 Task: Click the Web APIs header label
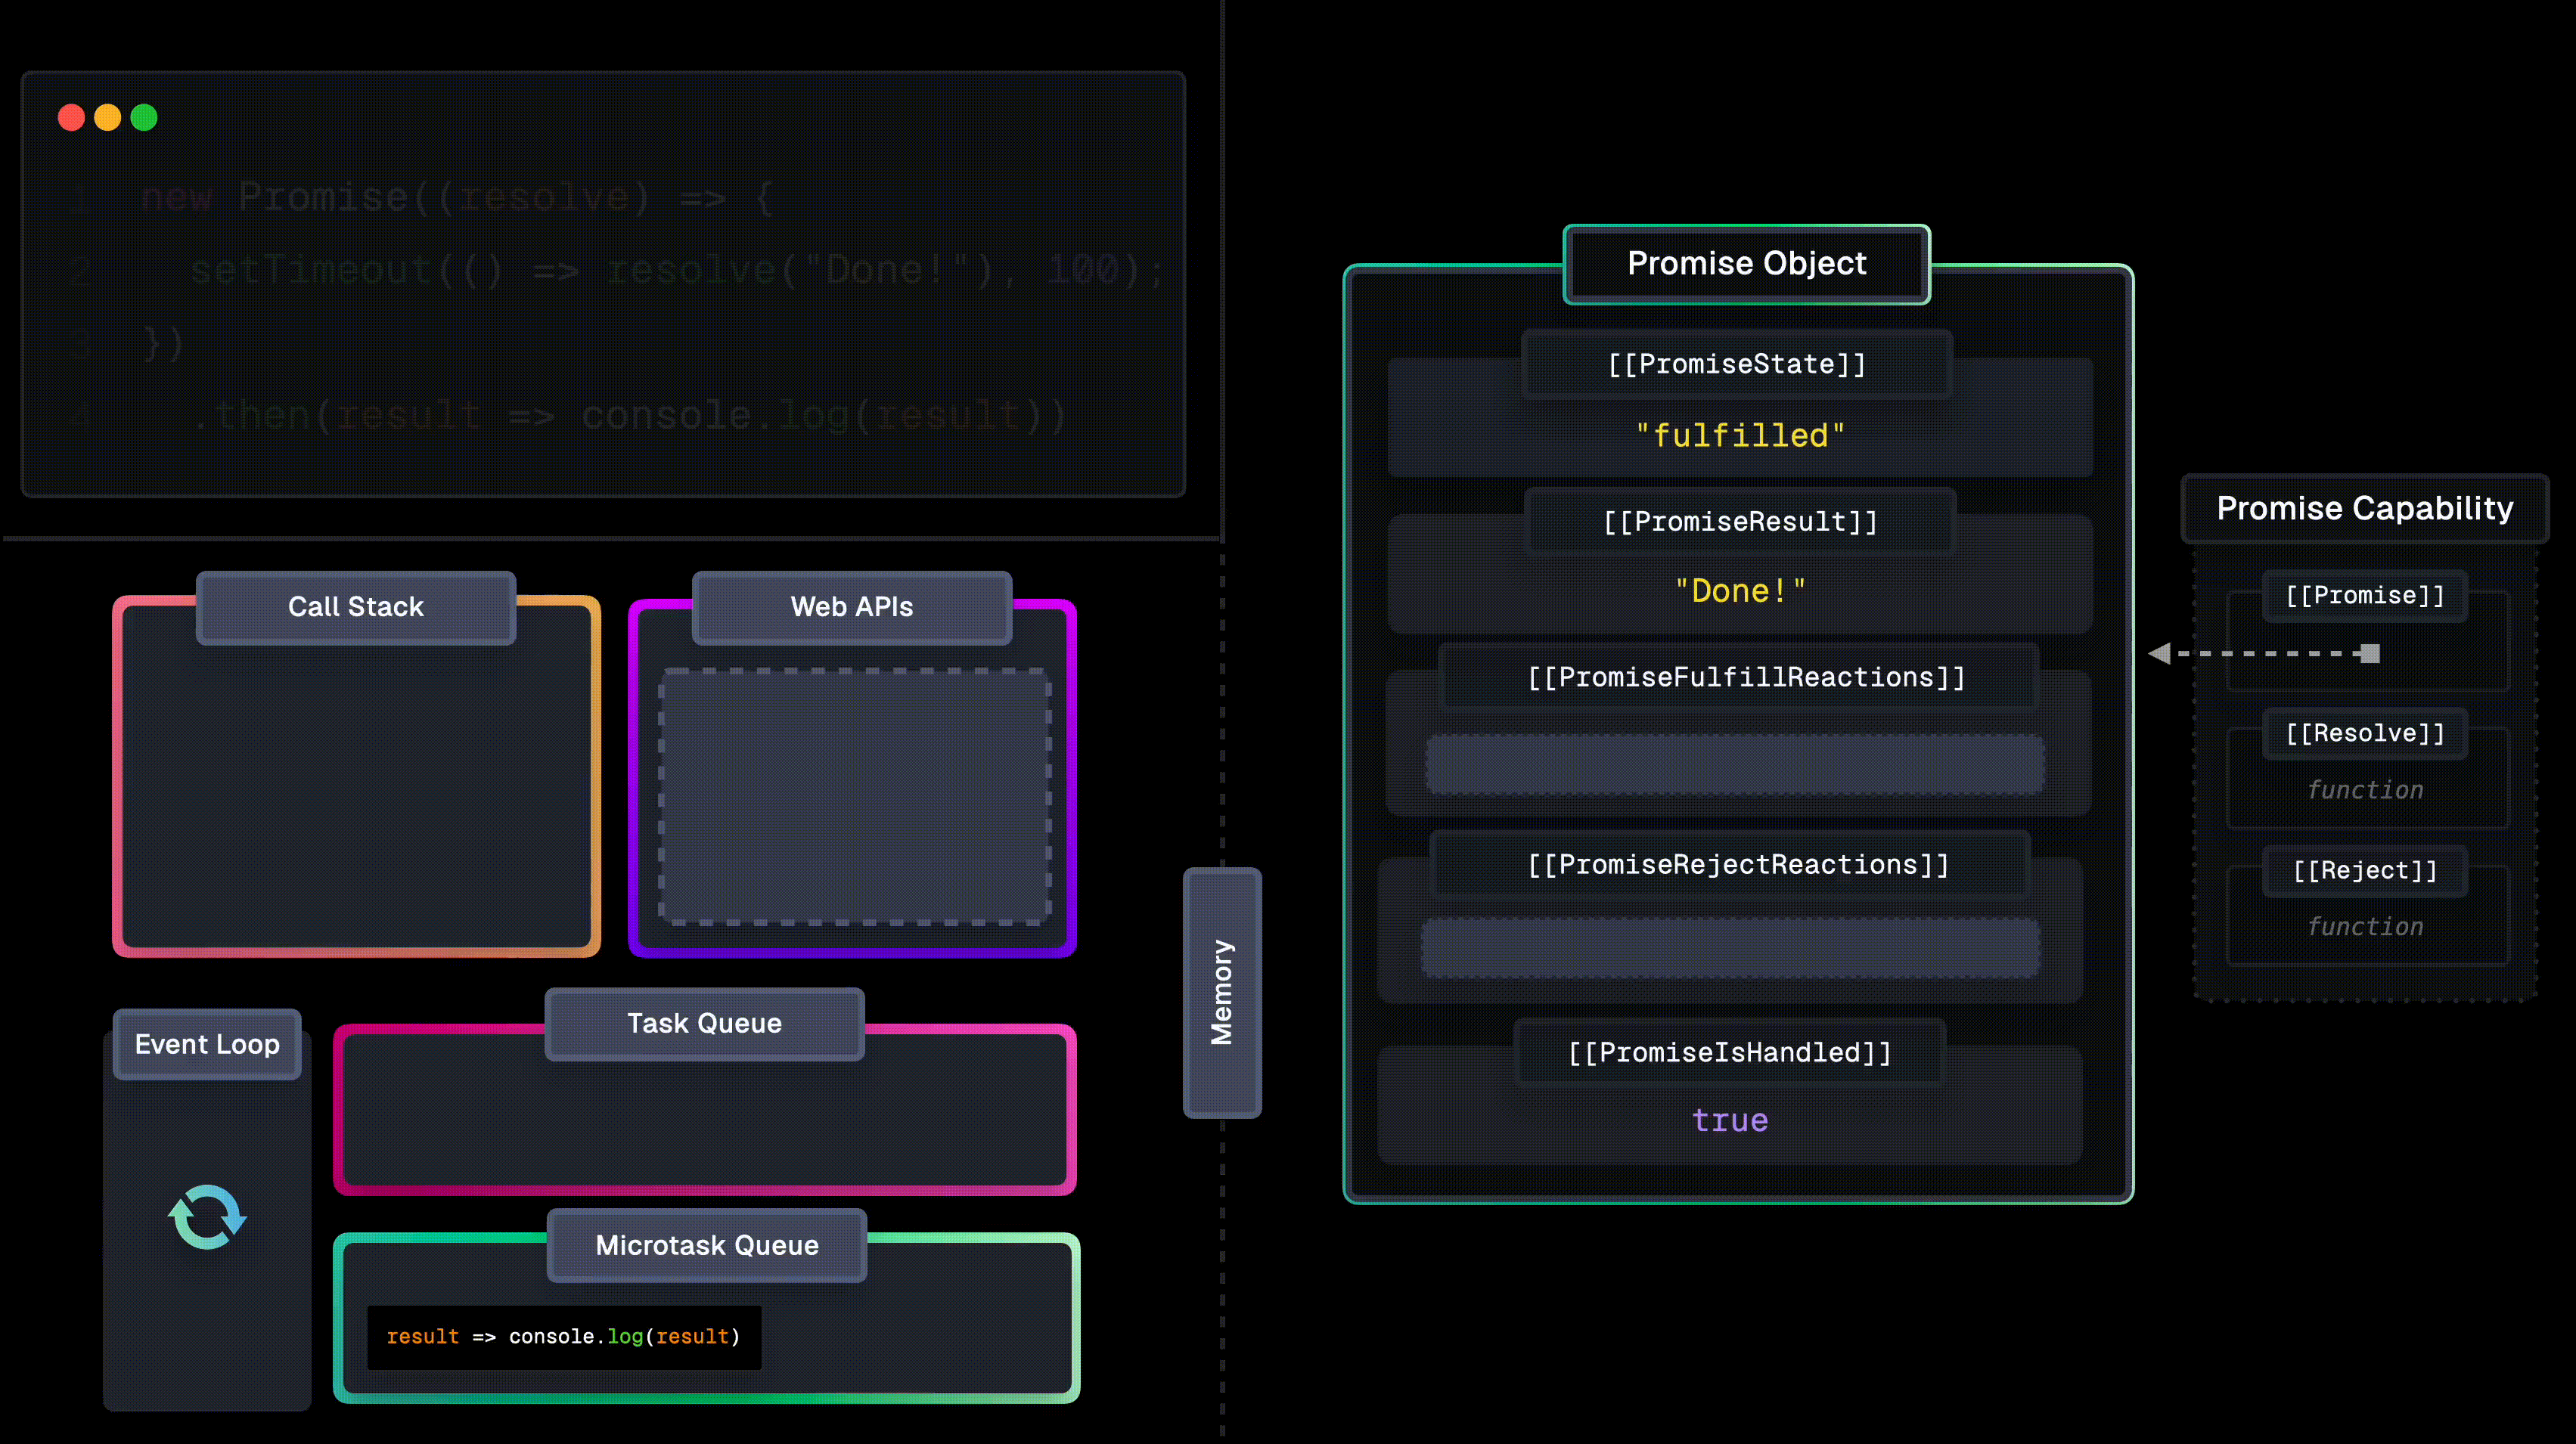coord(851,606)
